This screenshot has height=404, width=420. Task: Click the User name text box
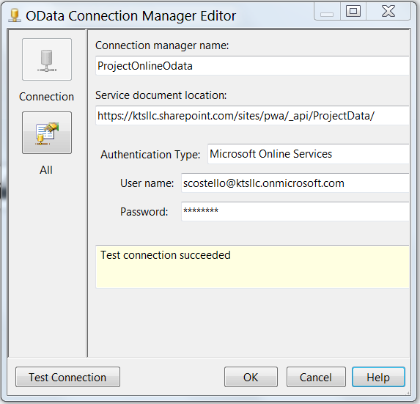[295, 183]
